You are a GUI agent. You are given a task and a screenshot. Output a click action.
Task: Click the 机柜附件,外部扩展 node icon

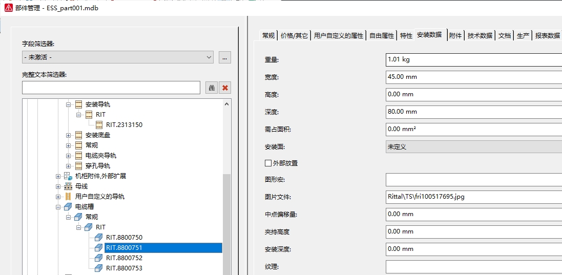click(68, 176)
